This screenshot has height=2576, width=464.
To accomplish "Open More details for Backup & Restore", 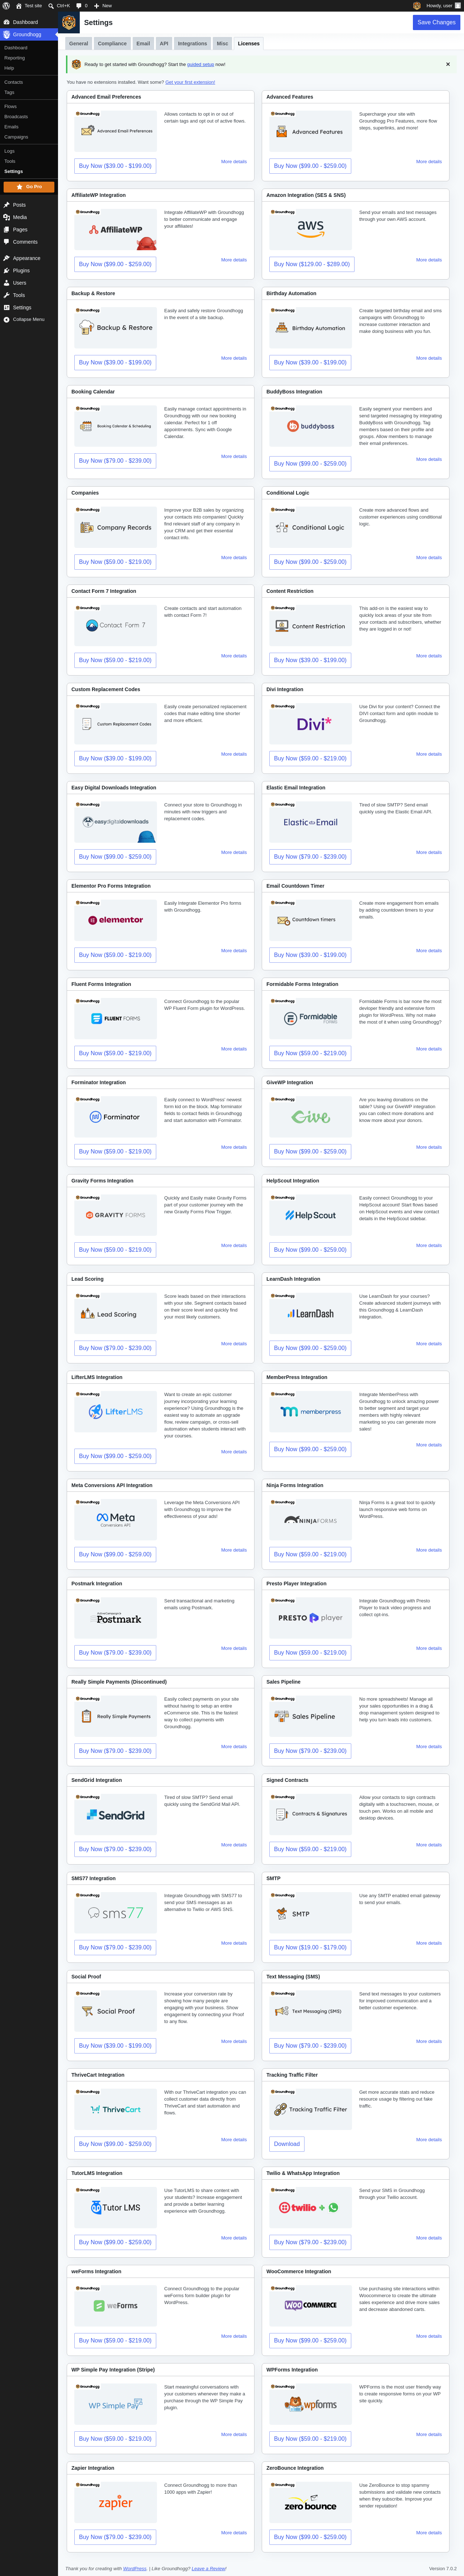I will (234, 358).
